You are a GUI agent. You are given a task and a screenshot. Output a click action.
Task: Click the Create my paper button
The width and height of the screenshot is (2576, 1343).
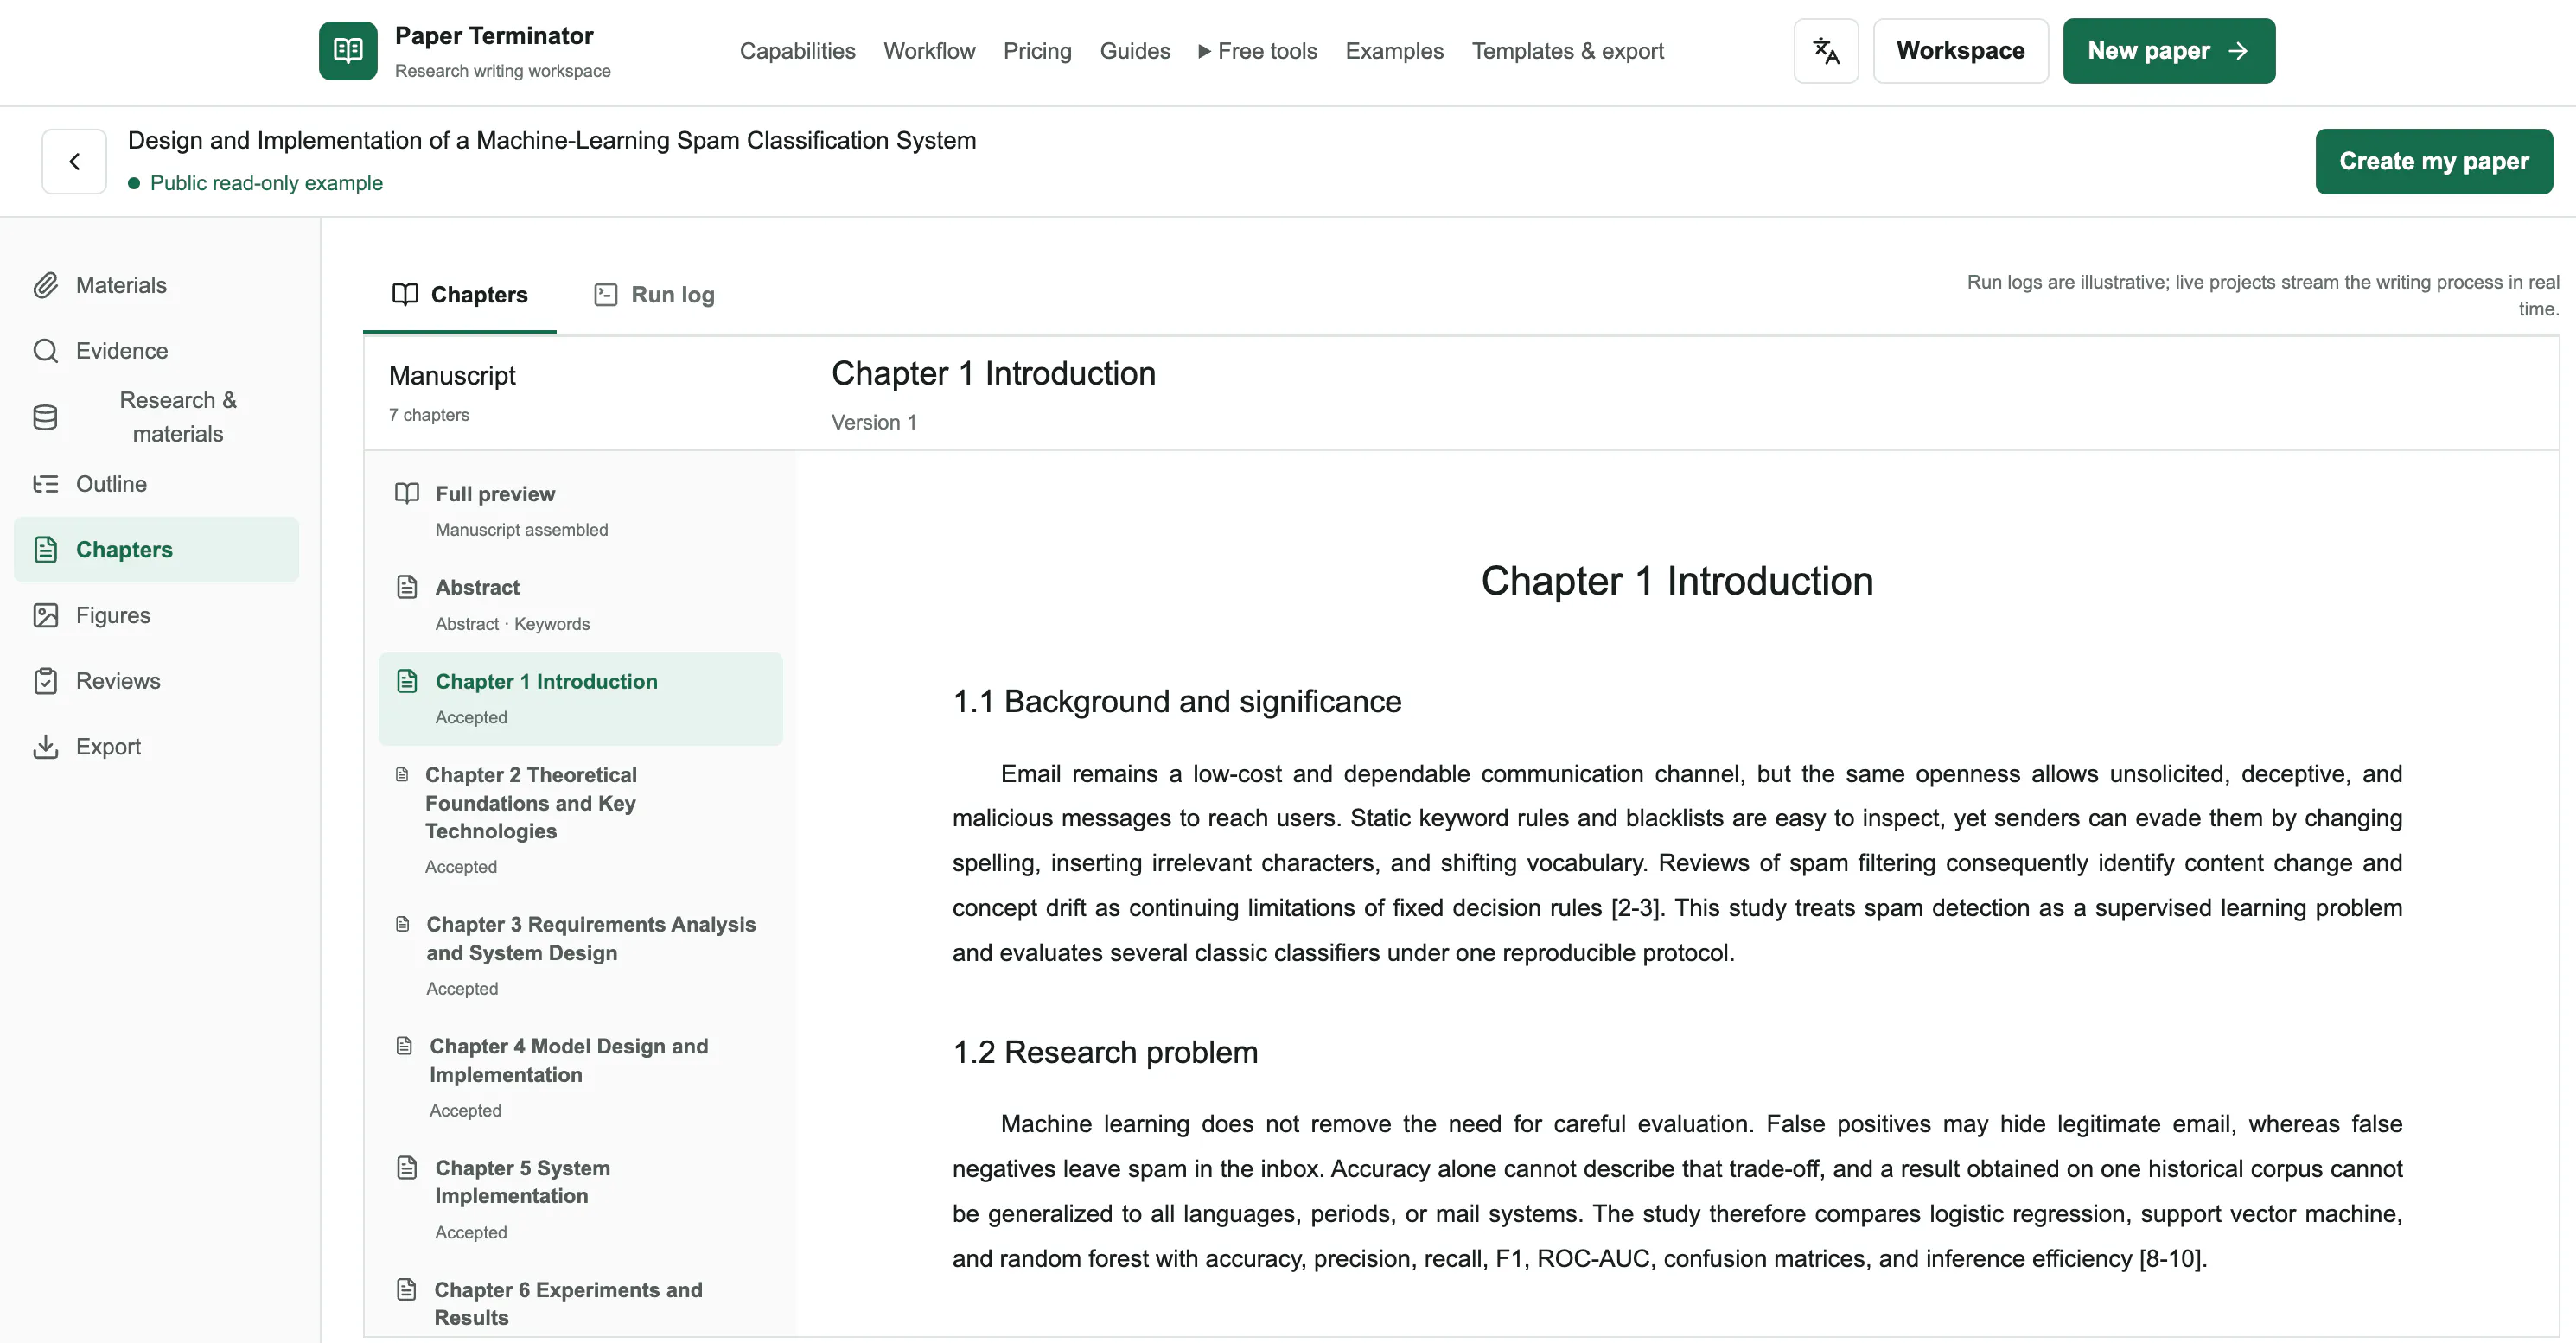2433,161
